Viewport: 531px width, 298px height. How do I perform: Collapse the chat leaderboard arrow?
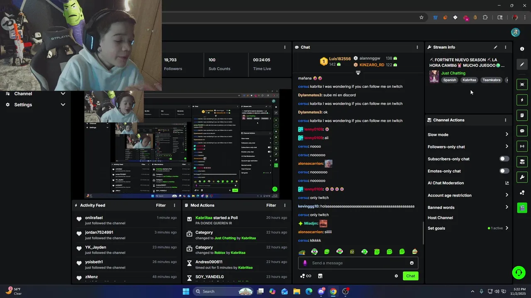[x=358, y=72]
